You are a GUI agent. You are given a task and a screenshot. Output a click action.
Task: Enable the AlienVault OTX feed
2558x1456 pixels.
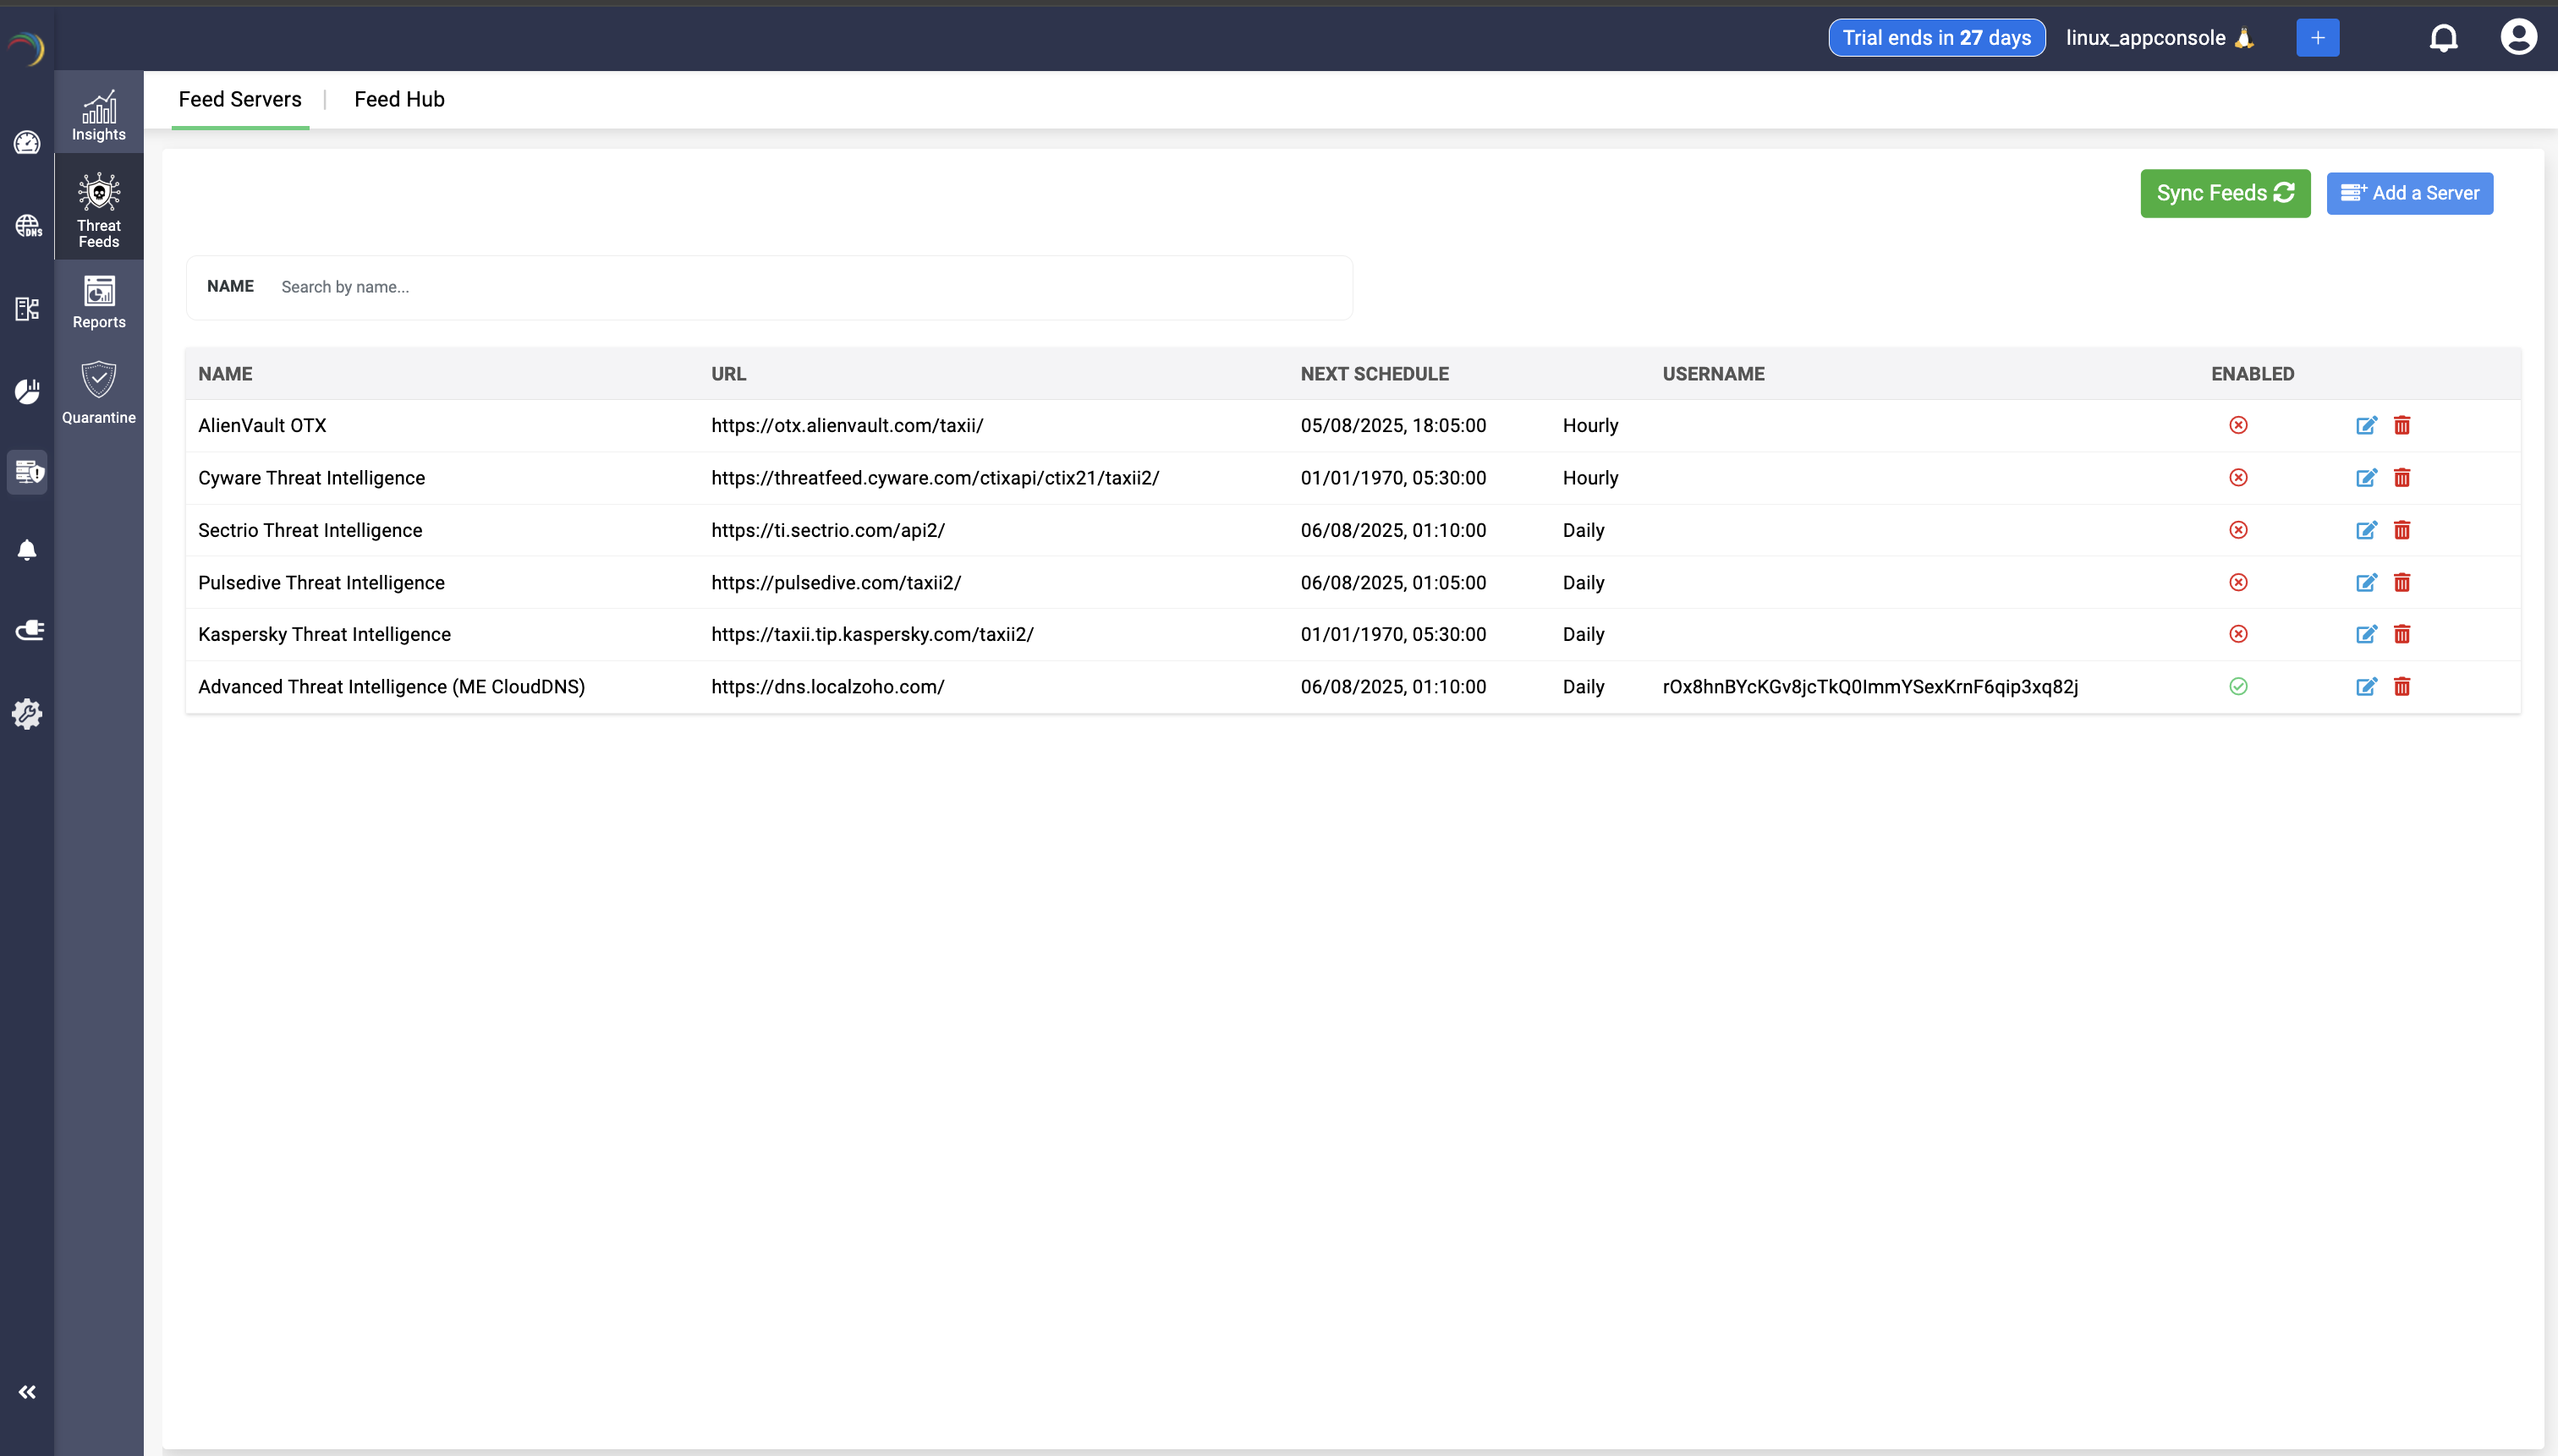[2238, 425]
